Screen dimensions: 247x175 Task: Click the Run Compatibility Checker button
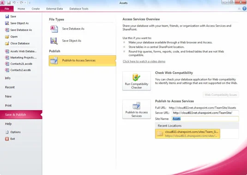coord(137,81)
